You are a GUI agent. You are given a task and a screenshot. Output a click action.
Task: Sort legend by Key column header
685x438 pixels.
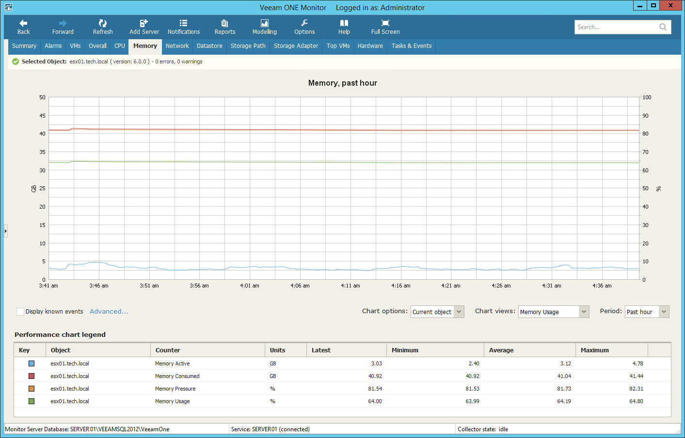coord(30,350)
